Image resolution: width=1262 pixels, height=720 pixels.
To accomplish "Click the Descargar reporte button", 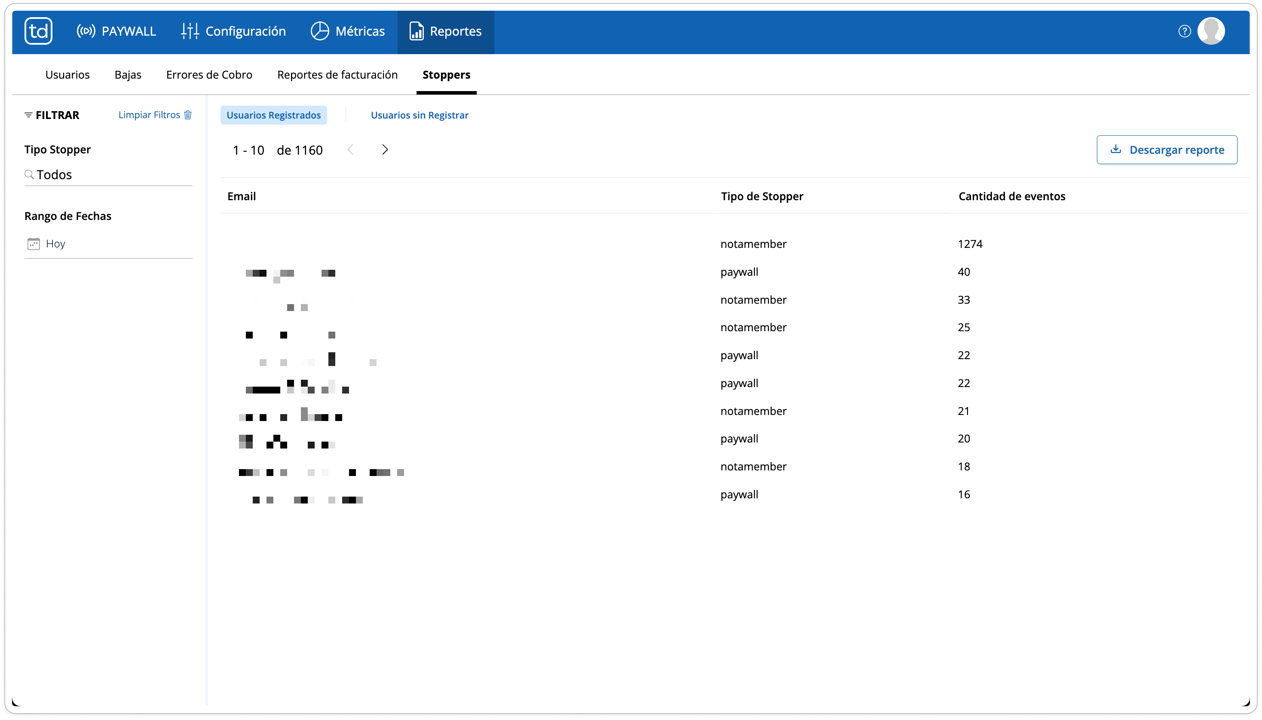I will (1167, 150).
